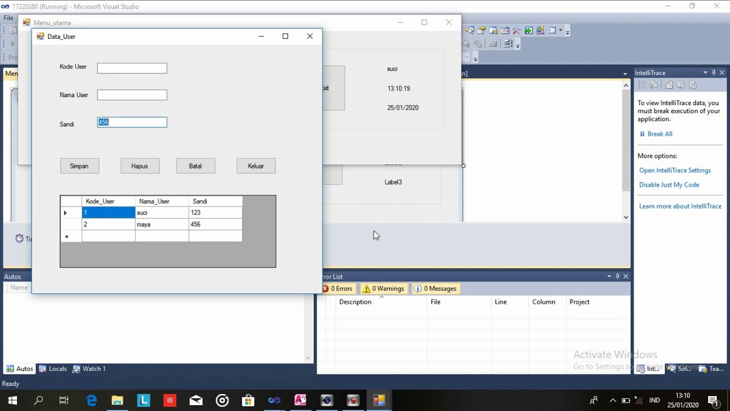The width and height of the screenshot is (730, 411).
Task: Switch to the Watch 1 tab
Action: click(x=88, y=369)
